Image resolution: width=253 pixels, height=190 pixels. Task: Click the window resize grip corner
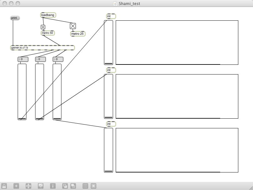[x=251, y=188]
